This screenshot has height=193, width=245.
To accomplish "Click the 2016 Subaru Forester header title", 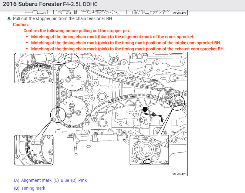I will 32,4.
